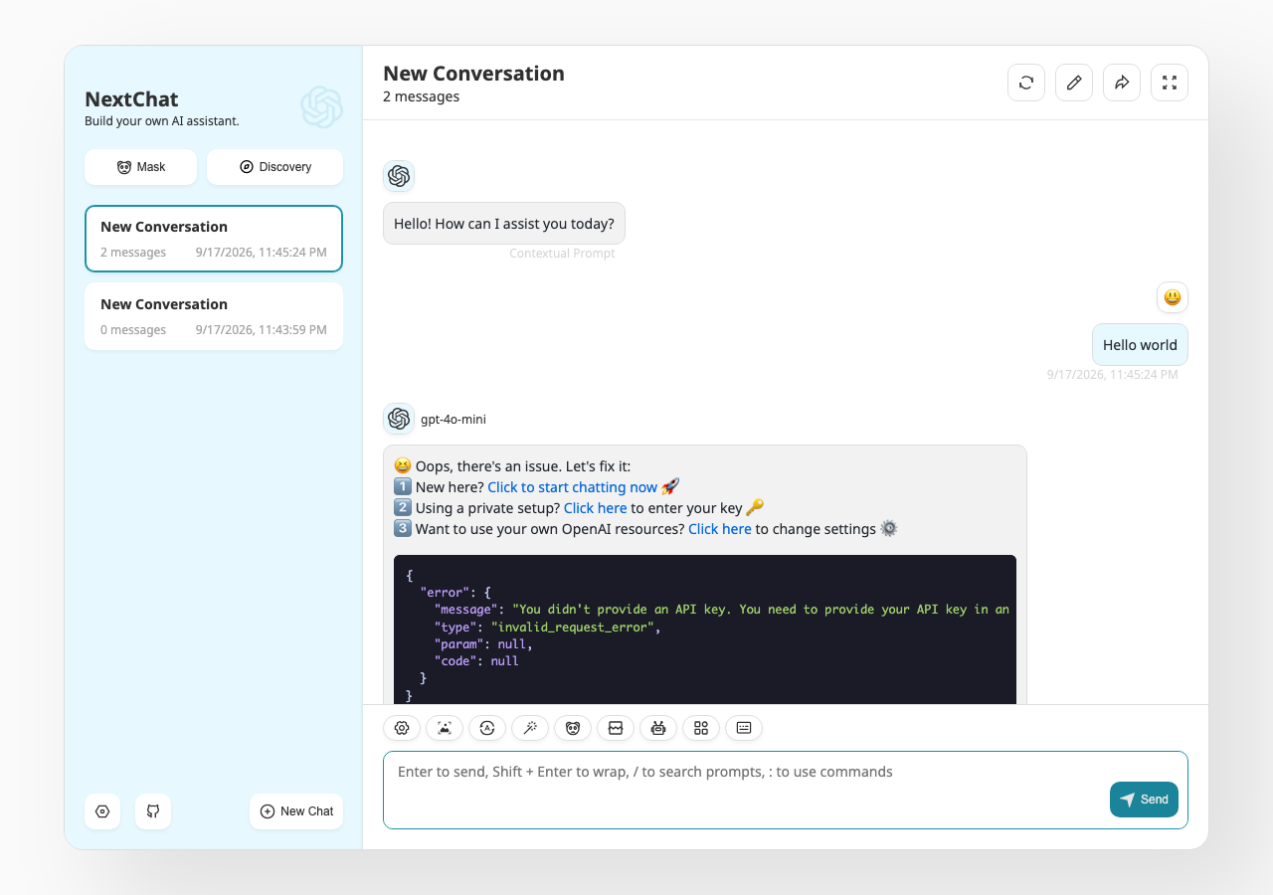This screenshot has height=895, width=1273.
Task: Click the 'New Conversation' header title
Action: click(x=473, y=74)
